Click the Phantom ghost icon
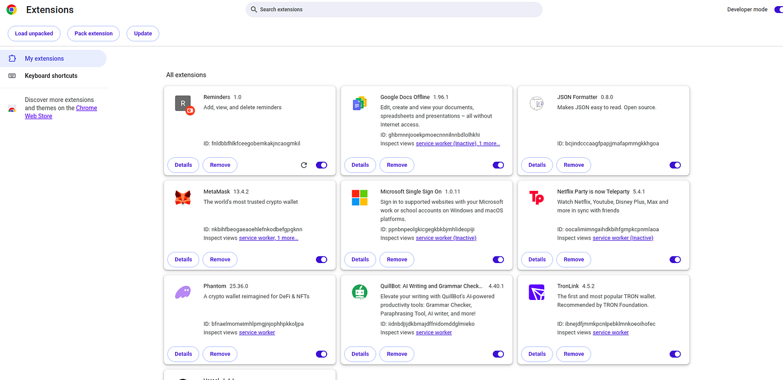The height and width of the screenshot is (380, 783). pos(183,292)
